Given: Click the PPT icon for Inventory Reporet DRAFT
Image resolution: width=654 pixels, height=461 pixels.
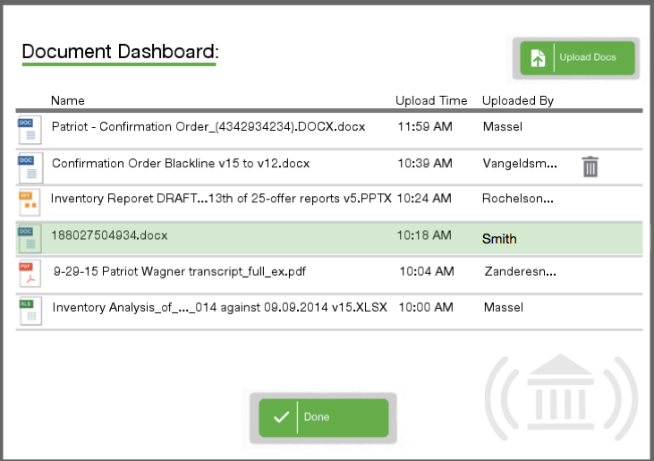Looking at the screenshot, I should tap(29, 201).
